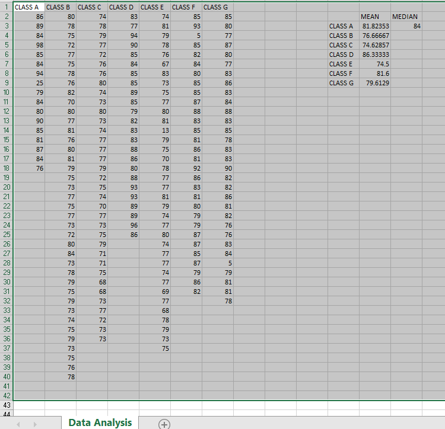Click the previous sheet navigation arrow

pos(18,424)
